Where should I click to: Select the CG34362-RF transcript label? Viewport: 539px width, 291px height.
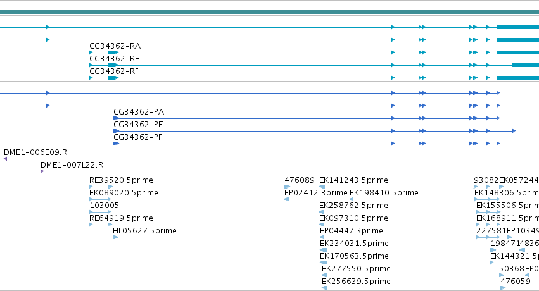click(x=114, y=71)
